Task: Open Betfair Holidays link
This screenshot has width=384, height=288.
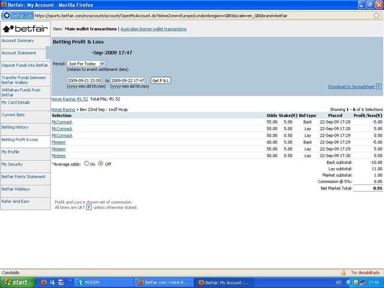Action: click(x=16, y=189)
